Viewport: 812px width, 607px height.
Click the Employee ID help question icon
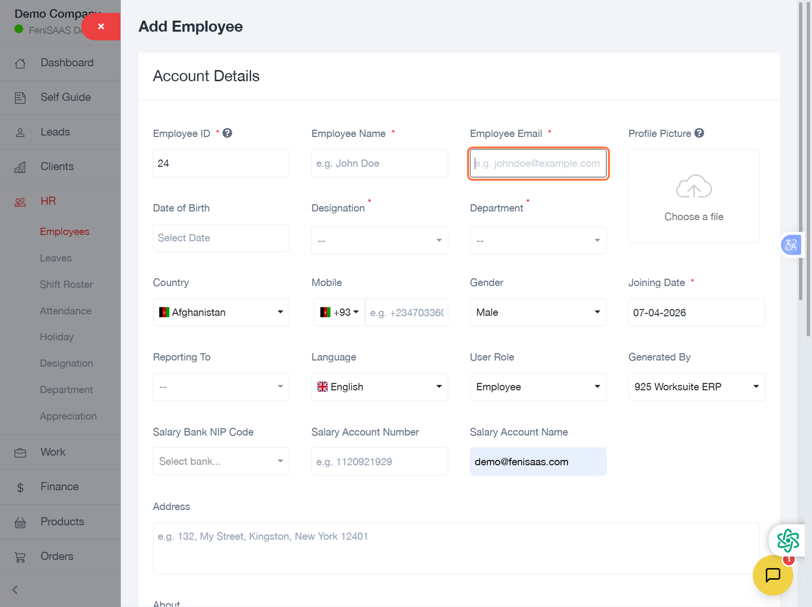[x=227, y=133]
